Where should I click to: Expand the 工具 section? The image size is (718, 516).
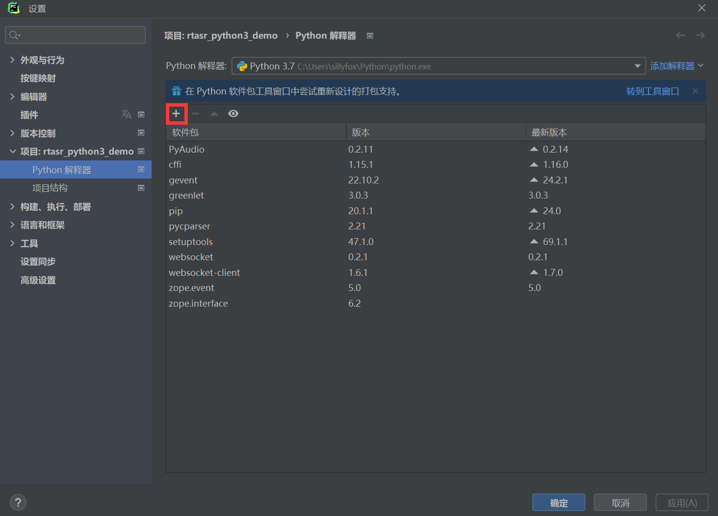pos(12,243)
